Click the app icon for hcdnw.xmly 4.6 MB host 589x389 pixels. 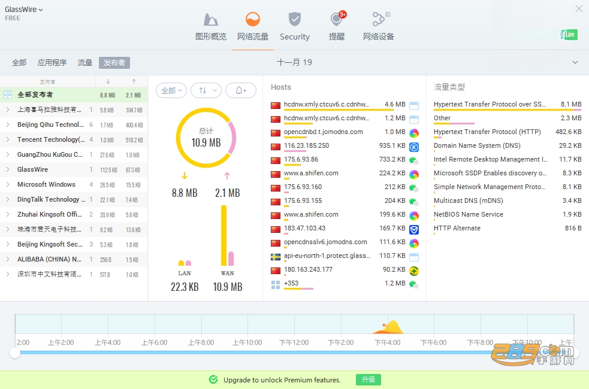click(x=414, y=106)
